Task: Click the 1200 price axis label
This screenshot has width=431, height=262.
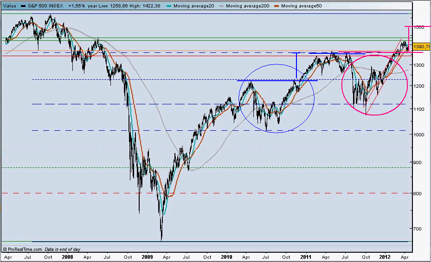Action: tap(420, 86)
